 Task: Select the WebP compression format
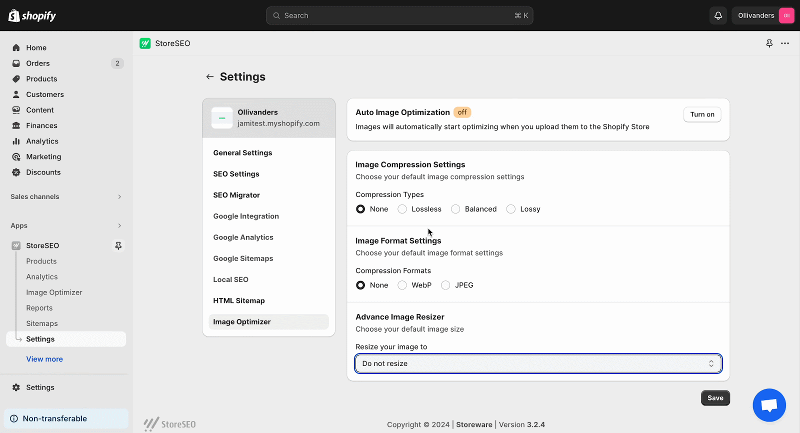[x=402, y=285]
